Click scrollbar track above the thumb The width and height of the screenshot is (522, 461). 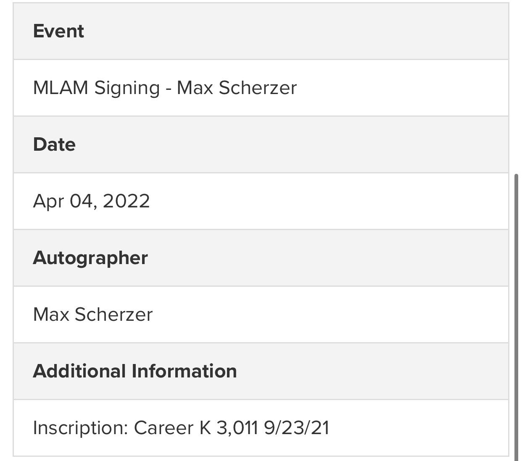[x=517, y=84]
